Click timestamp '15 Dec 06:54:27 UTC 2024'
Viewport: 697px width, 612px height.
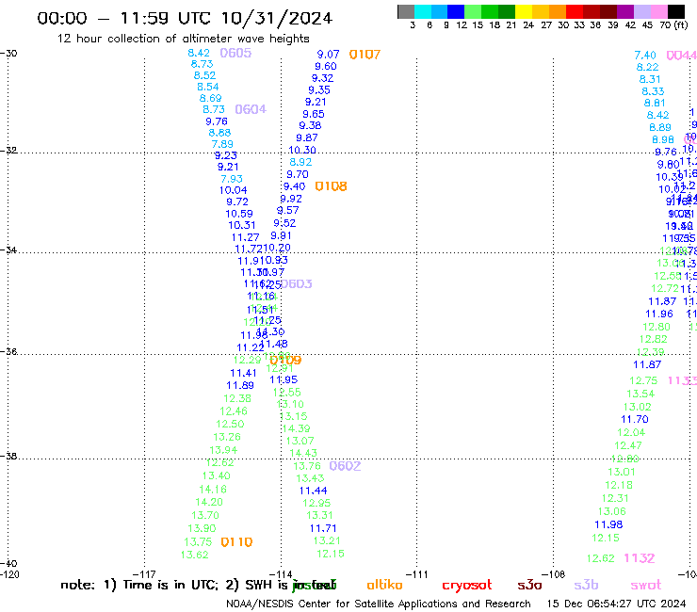click(x=617, y=604)
